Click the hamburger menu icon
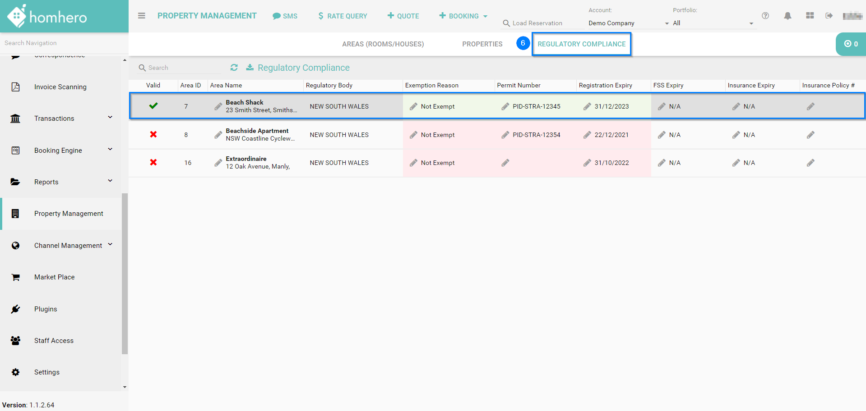This screenshot has height=411, width=866. pyautogui.click(x=141, y=16)
